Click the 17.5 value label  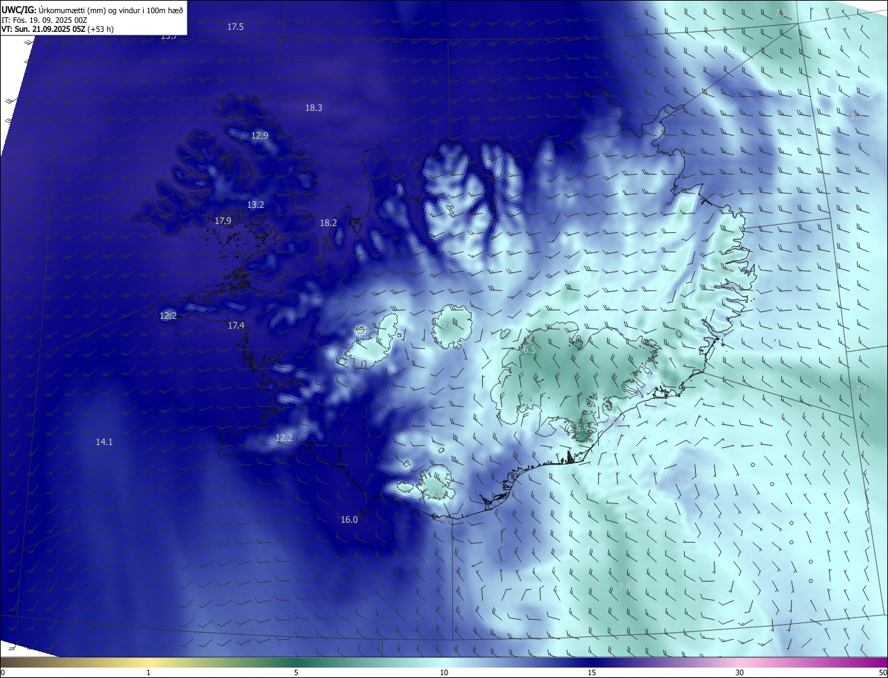[236, 26]
